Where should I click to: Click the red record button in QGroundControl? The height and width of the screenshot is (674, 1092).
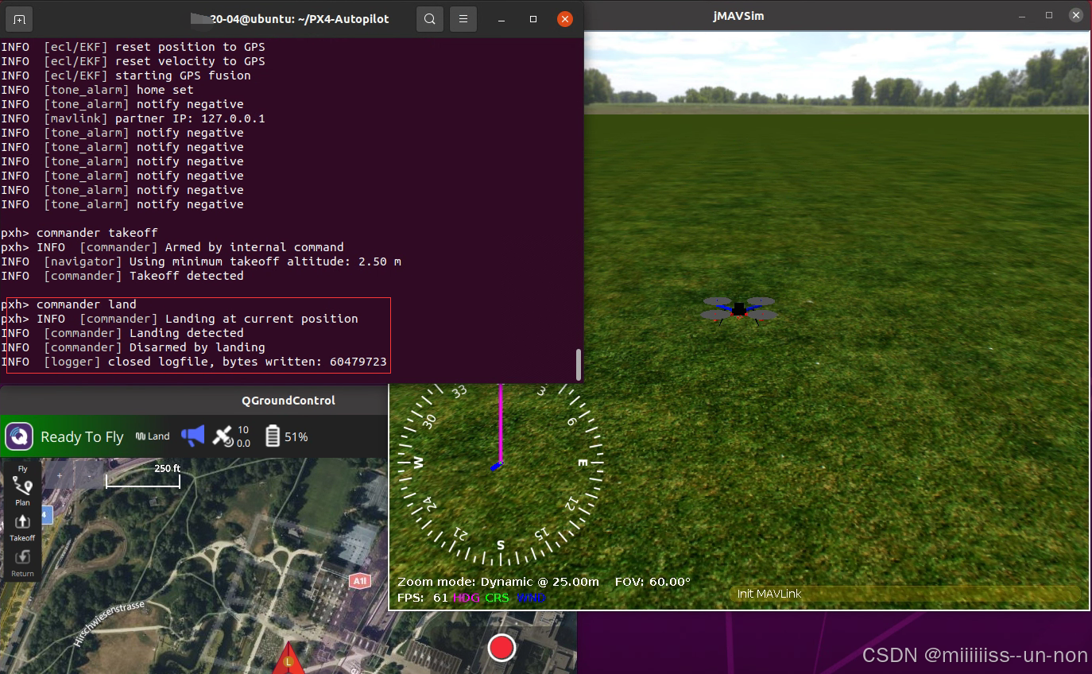[501, 648]
